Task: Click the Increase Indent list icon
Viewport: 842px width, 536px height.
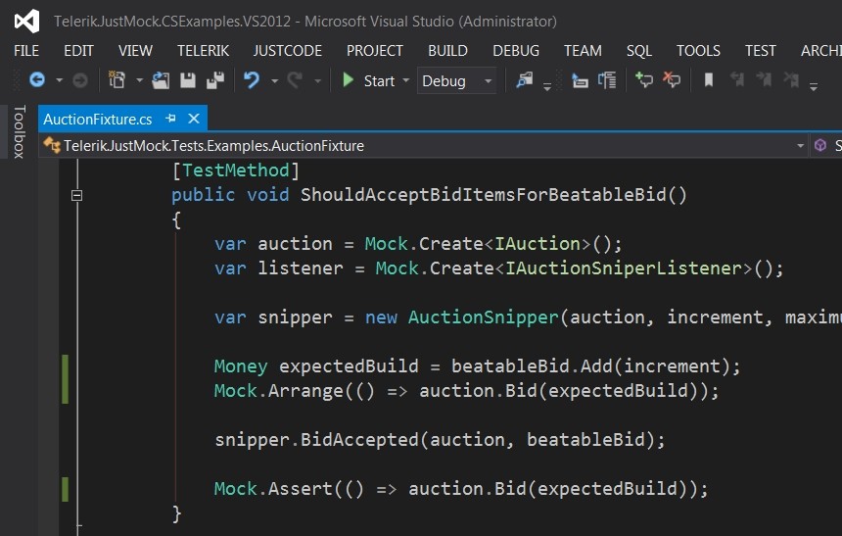Action: pyautogui.click(x=607, y=80)
